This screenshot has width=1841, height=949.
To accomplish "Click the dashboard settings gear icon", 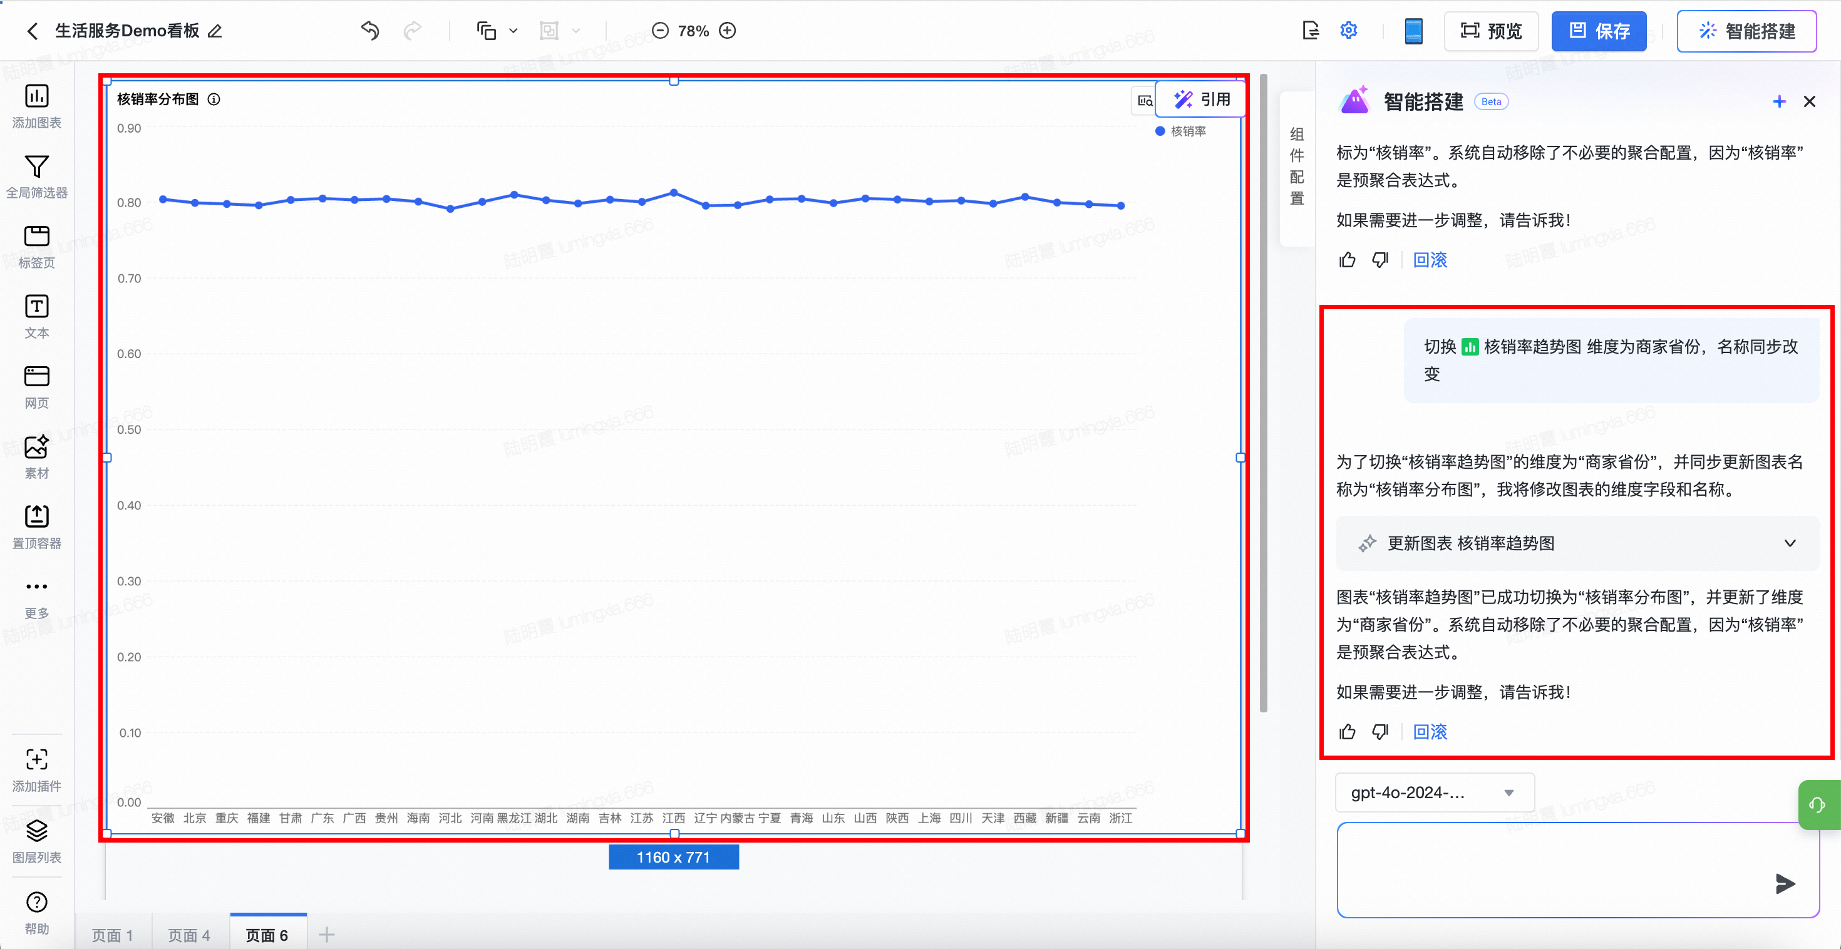I will pos(1348,31).
